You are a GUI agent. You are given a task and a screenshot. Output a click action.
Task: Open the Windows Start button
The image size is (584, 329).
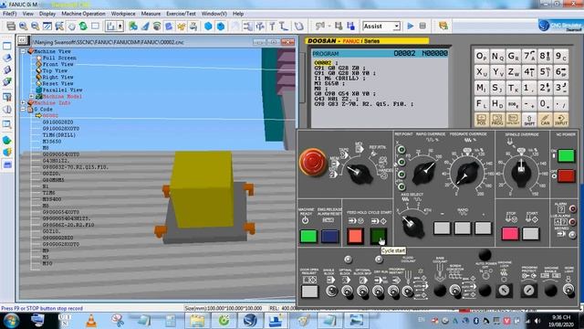[11, 321]
